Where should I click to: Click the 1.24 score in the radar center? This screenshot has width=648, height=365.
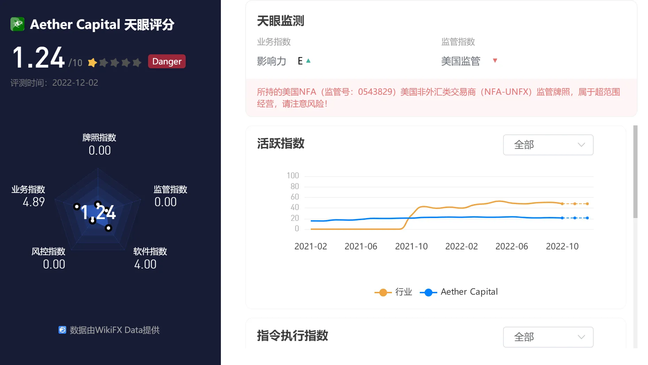[98, 212]
